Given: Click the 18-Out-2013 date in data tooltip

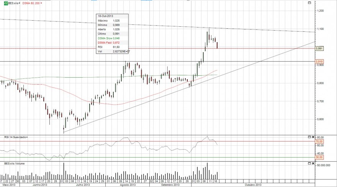Looking at the screenshot, I should pyautogui.click(x=105, y=16).
